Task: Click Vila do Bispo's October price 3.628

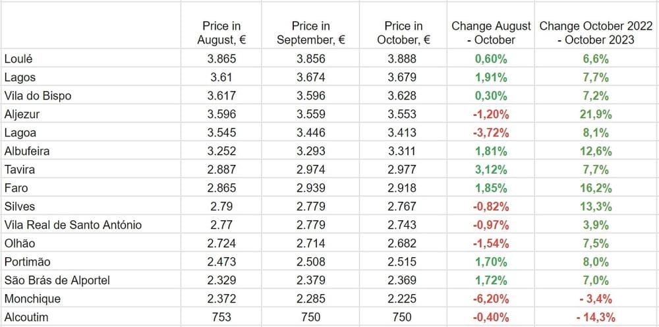Action: [403, 96]
